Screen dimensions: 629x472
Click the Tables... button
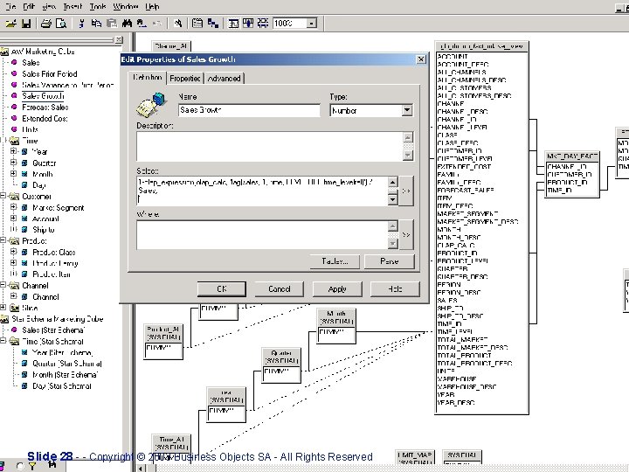click(x=335, y=261)
